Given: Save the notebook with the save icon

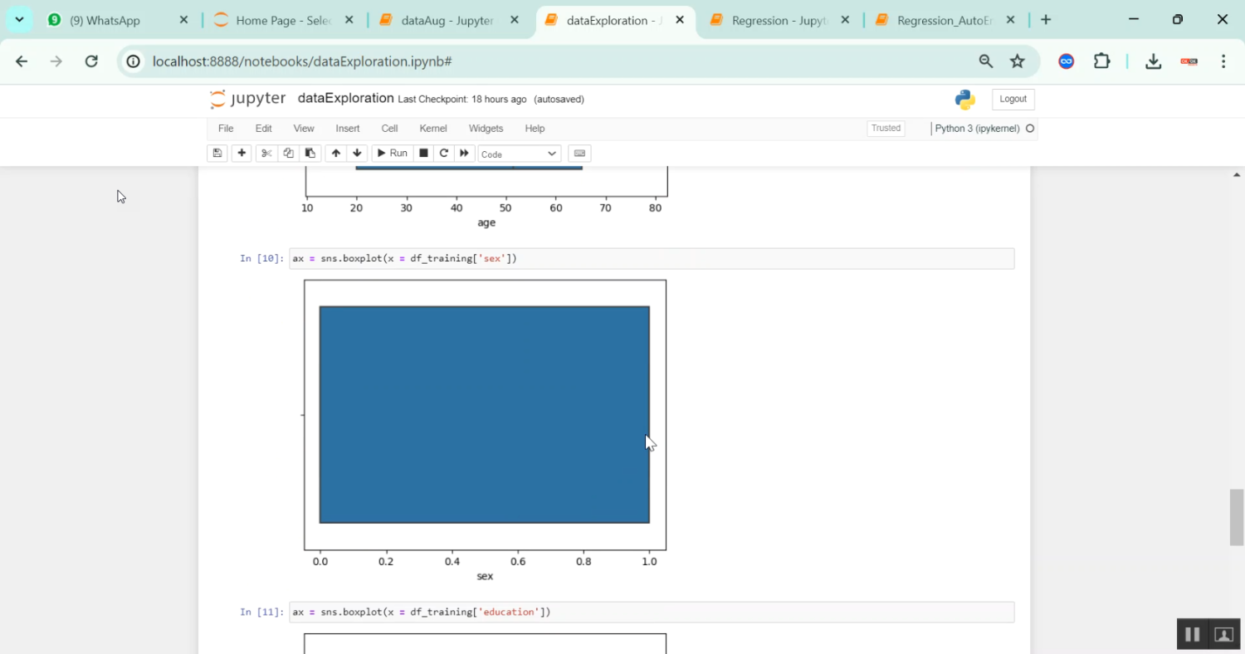Looking at the screenshot, I should click(217, 153).
